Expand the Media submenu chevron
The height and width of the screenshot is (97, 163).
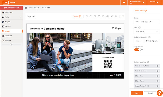point(20,17)
